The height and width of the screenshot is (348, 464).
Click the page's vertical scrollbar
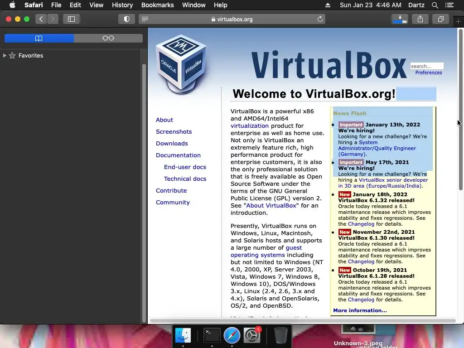click(x=461, y=110)
